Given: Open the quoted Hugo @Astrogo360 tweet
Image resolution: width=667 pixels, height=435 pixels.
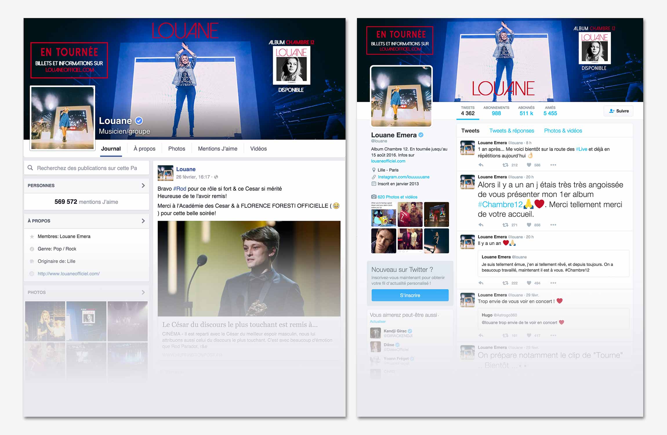Looking at the screenshot, I should coord(553,319).
